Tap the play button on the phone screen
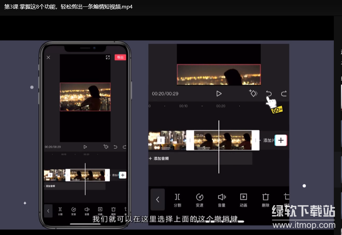This screenshot has height=235, width=342. [x=85, y=147]
